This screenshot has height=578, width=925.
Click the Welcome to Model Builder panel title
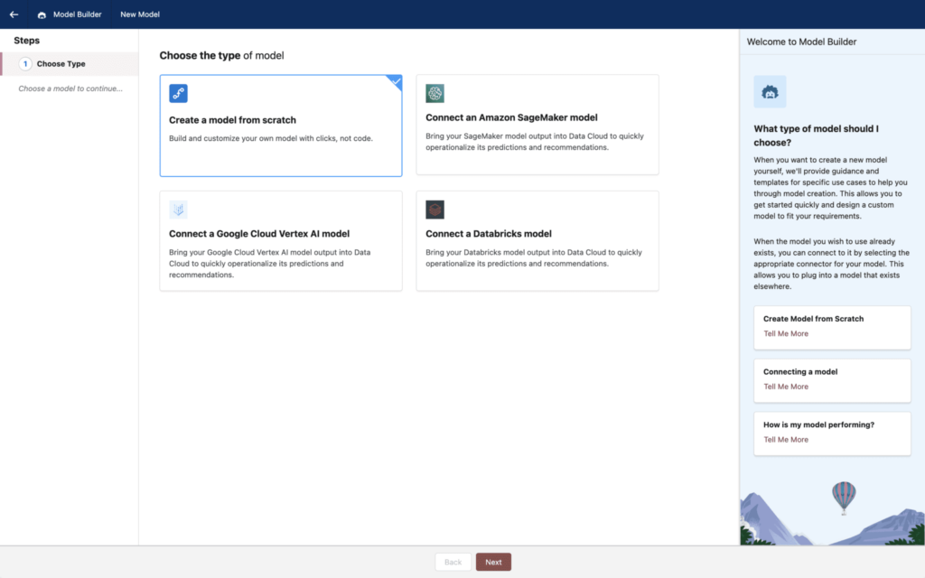[802, 42]
